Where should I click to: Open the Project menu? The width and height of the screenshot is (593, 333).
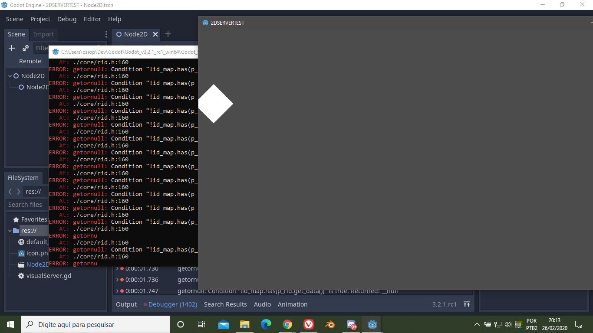[40, 19]
